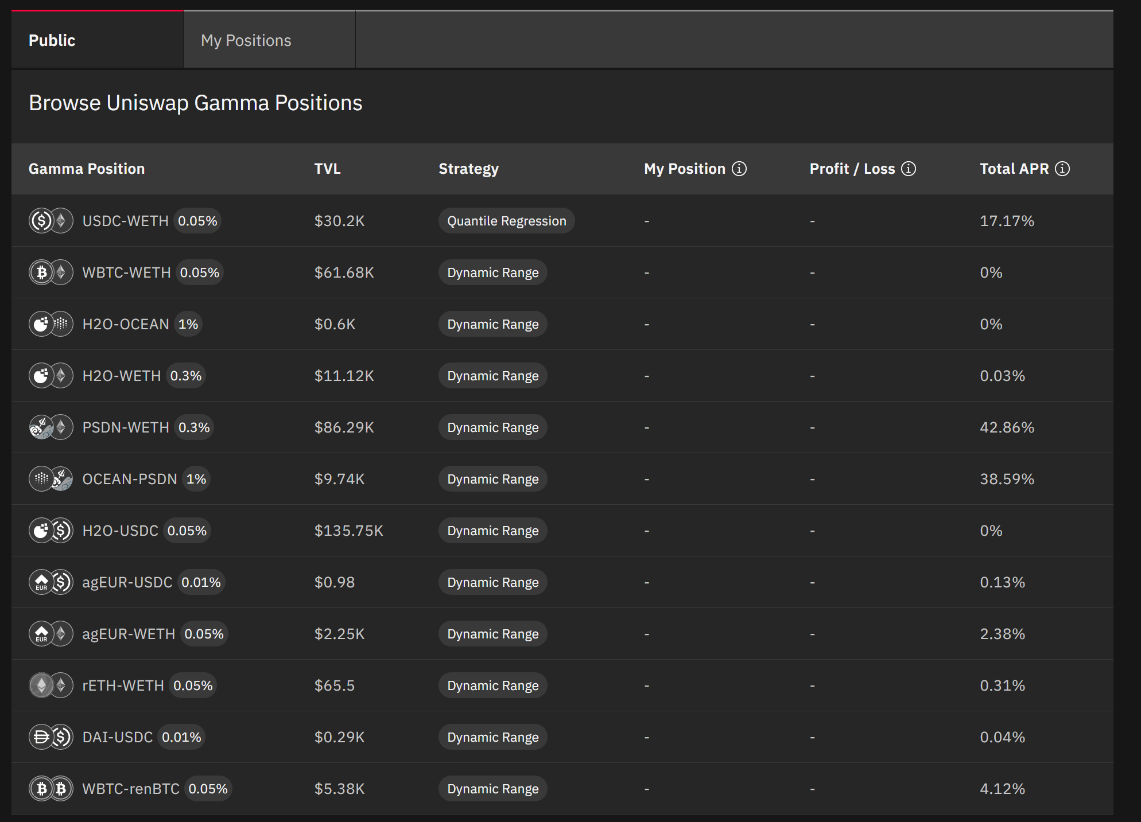Open the USDC-WETH position
1141x822 pixels.
click(562, 221)
